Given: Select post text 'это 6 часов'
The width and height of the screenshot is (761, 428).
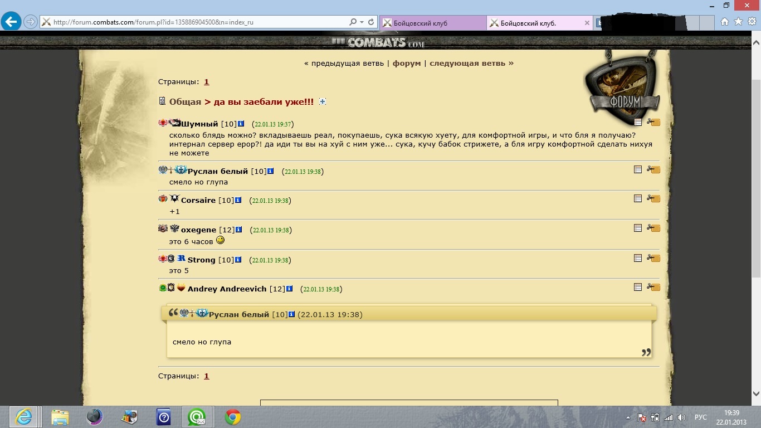Looking at the screenshot, I should click(x=191, y=241).
